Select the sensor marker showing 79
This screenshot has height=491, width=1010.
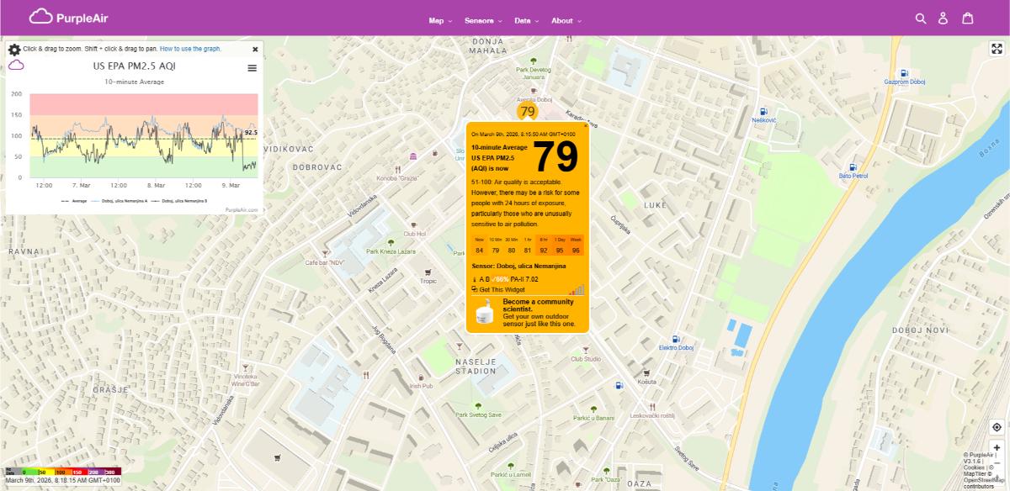(x=529, y=110)
